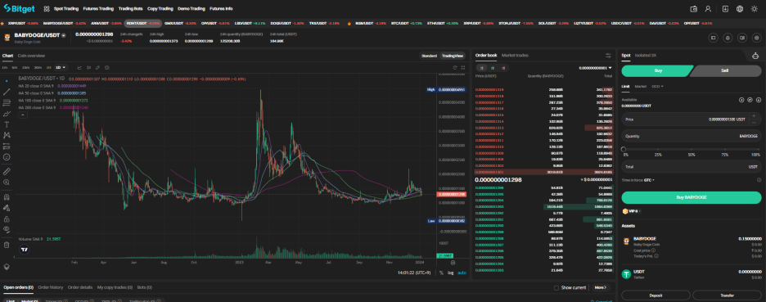Open chart type selector icon
The height and width of the screenshot is (302, 766).
point(79,67)
